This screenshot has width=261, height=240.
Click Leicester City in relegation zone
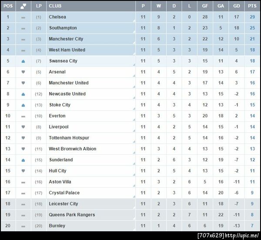64,204
